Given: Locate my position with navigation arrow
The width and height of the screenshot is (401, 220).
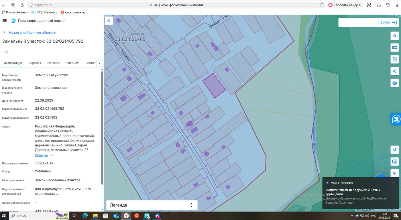Looking at the screenshot, I should tap(395, 150).
